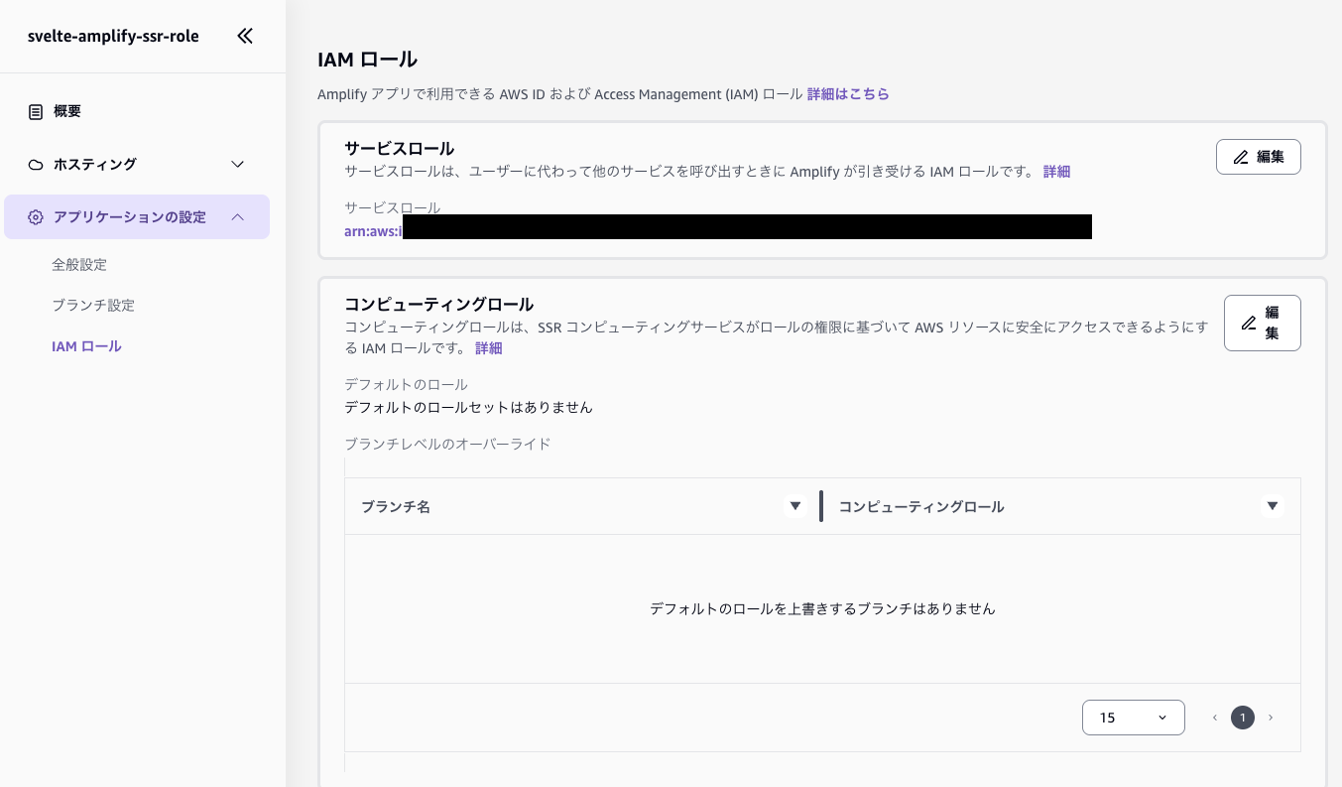Screen dimensions: 1342x787
Task: Click the pencil icon on the サービスロール 編集 button
Action: click(x=1241, y=157)
